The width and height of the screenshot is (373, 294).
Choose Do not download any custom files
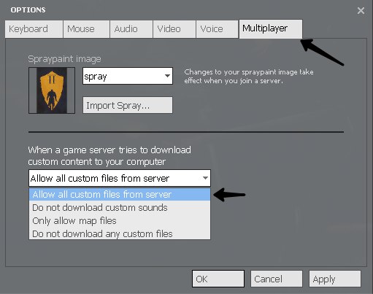[x=120, y=233]
